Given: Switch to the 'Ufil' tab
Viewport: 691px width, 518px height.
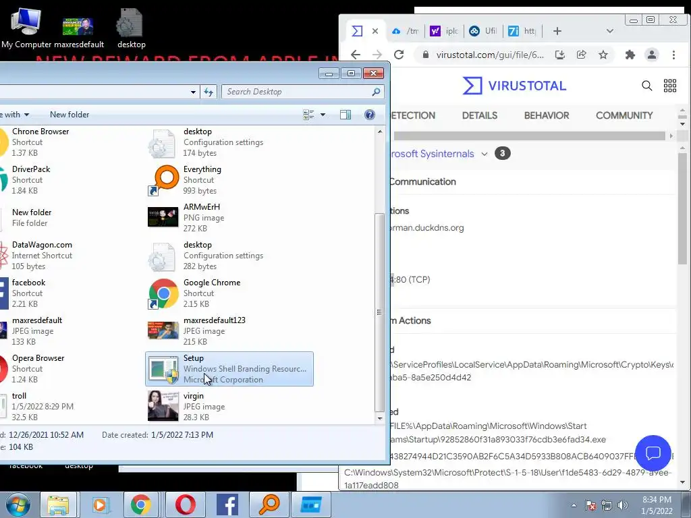Looking at the screenshot, I should click(x=483, y=31).
